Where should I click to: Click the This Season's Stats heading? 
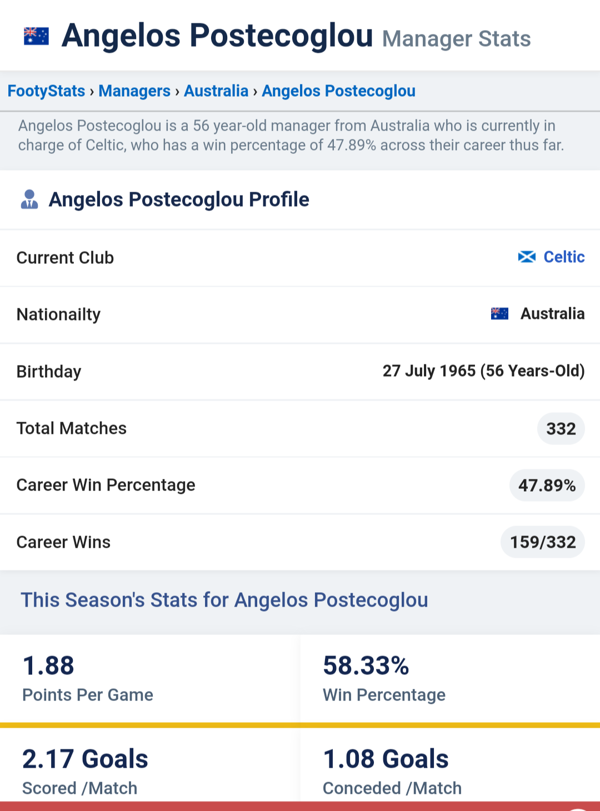click(224, 600)
